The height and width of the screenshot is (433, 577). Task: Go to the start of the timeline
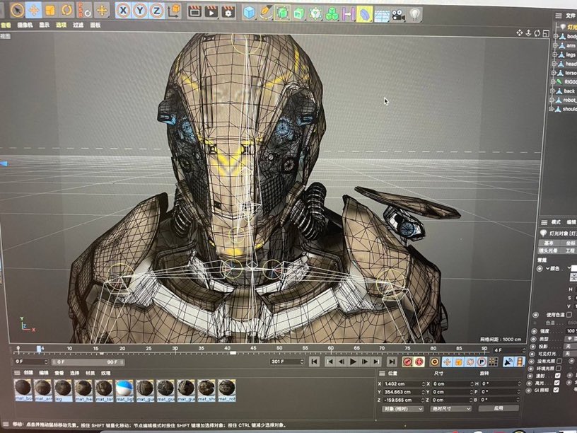click(x=314, y=362)
